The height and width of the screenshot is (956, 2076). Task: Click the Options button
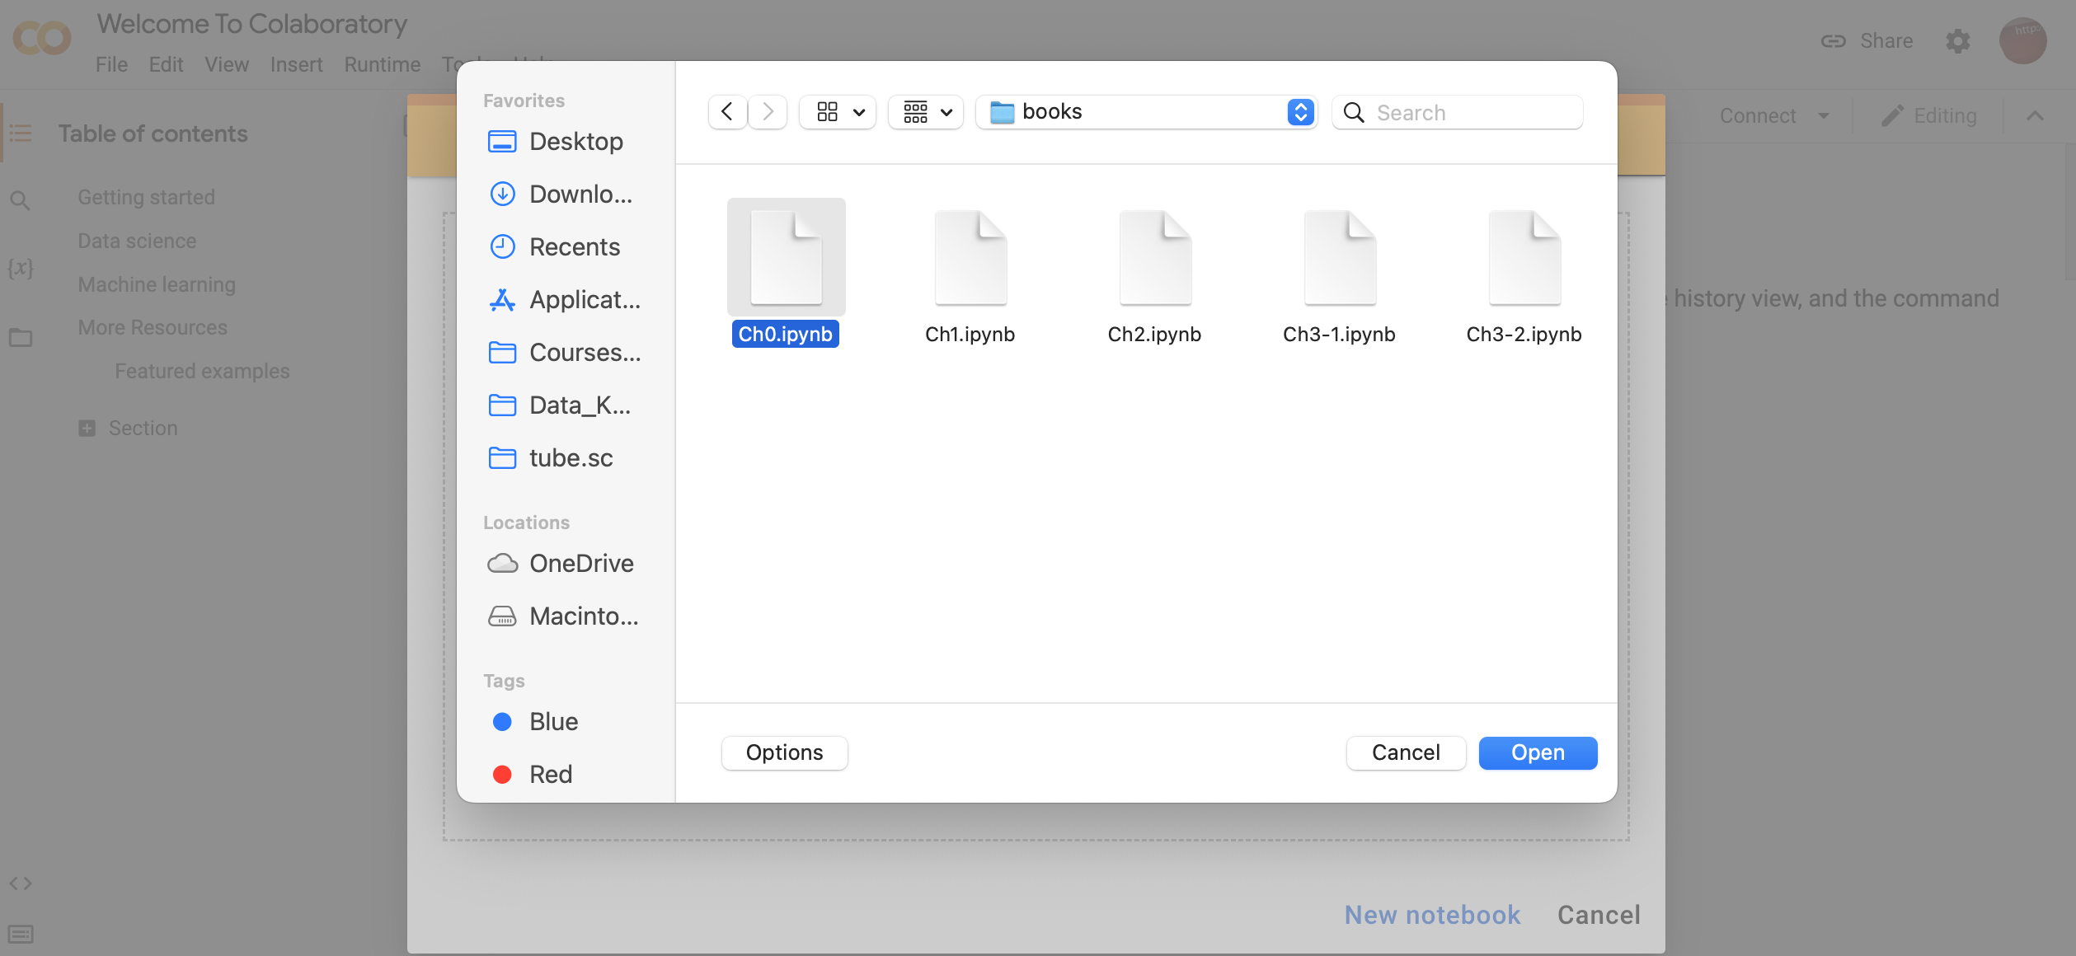pos(784,752)
